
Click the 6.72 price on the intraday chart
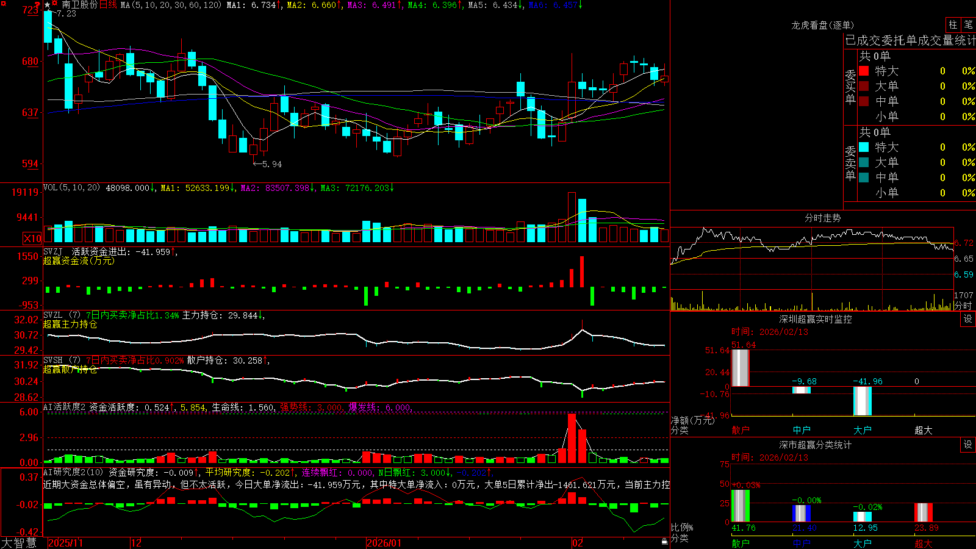coord(964,243)
